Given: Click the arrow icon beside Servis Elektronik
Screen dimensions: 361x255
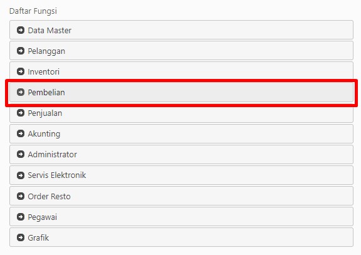Looking at the screenshot, I should 21,175.
